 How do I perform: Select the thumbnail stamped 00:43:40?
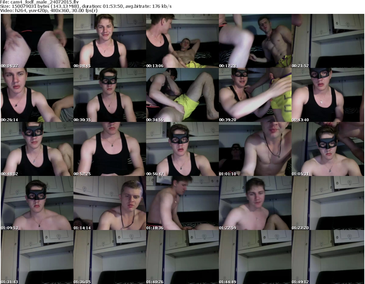[328, 95]
